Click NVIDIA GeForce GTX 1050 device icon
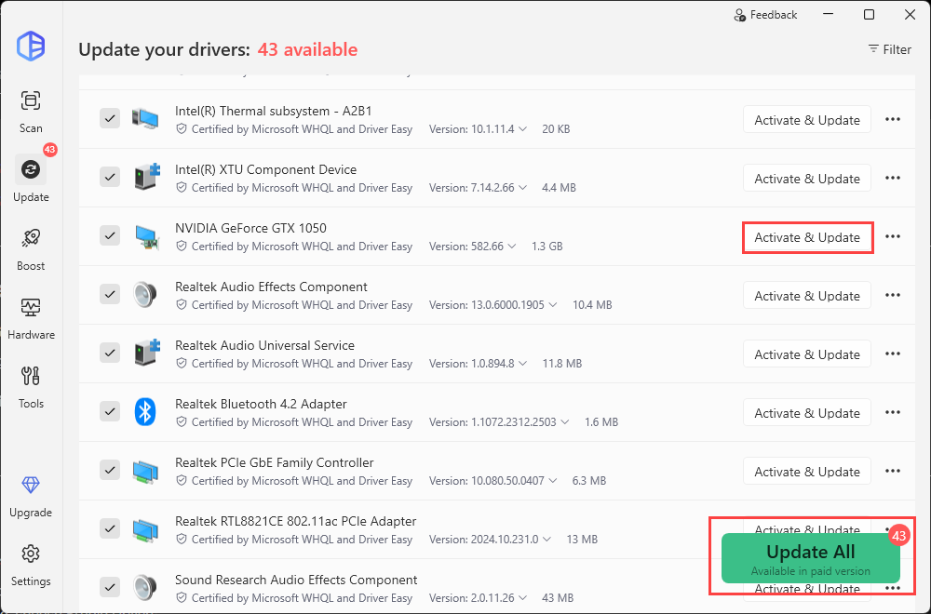931x614 pixels. point(147,236)
